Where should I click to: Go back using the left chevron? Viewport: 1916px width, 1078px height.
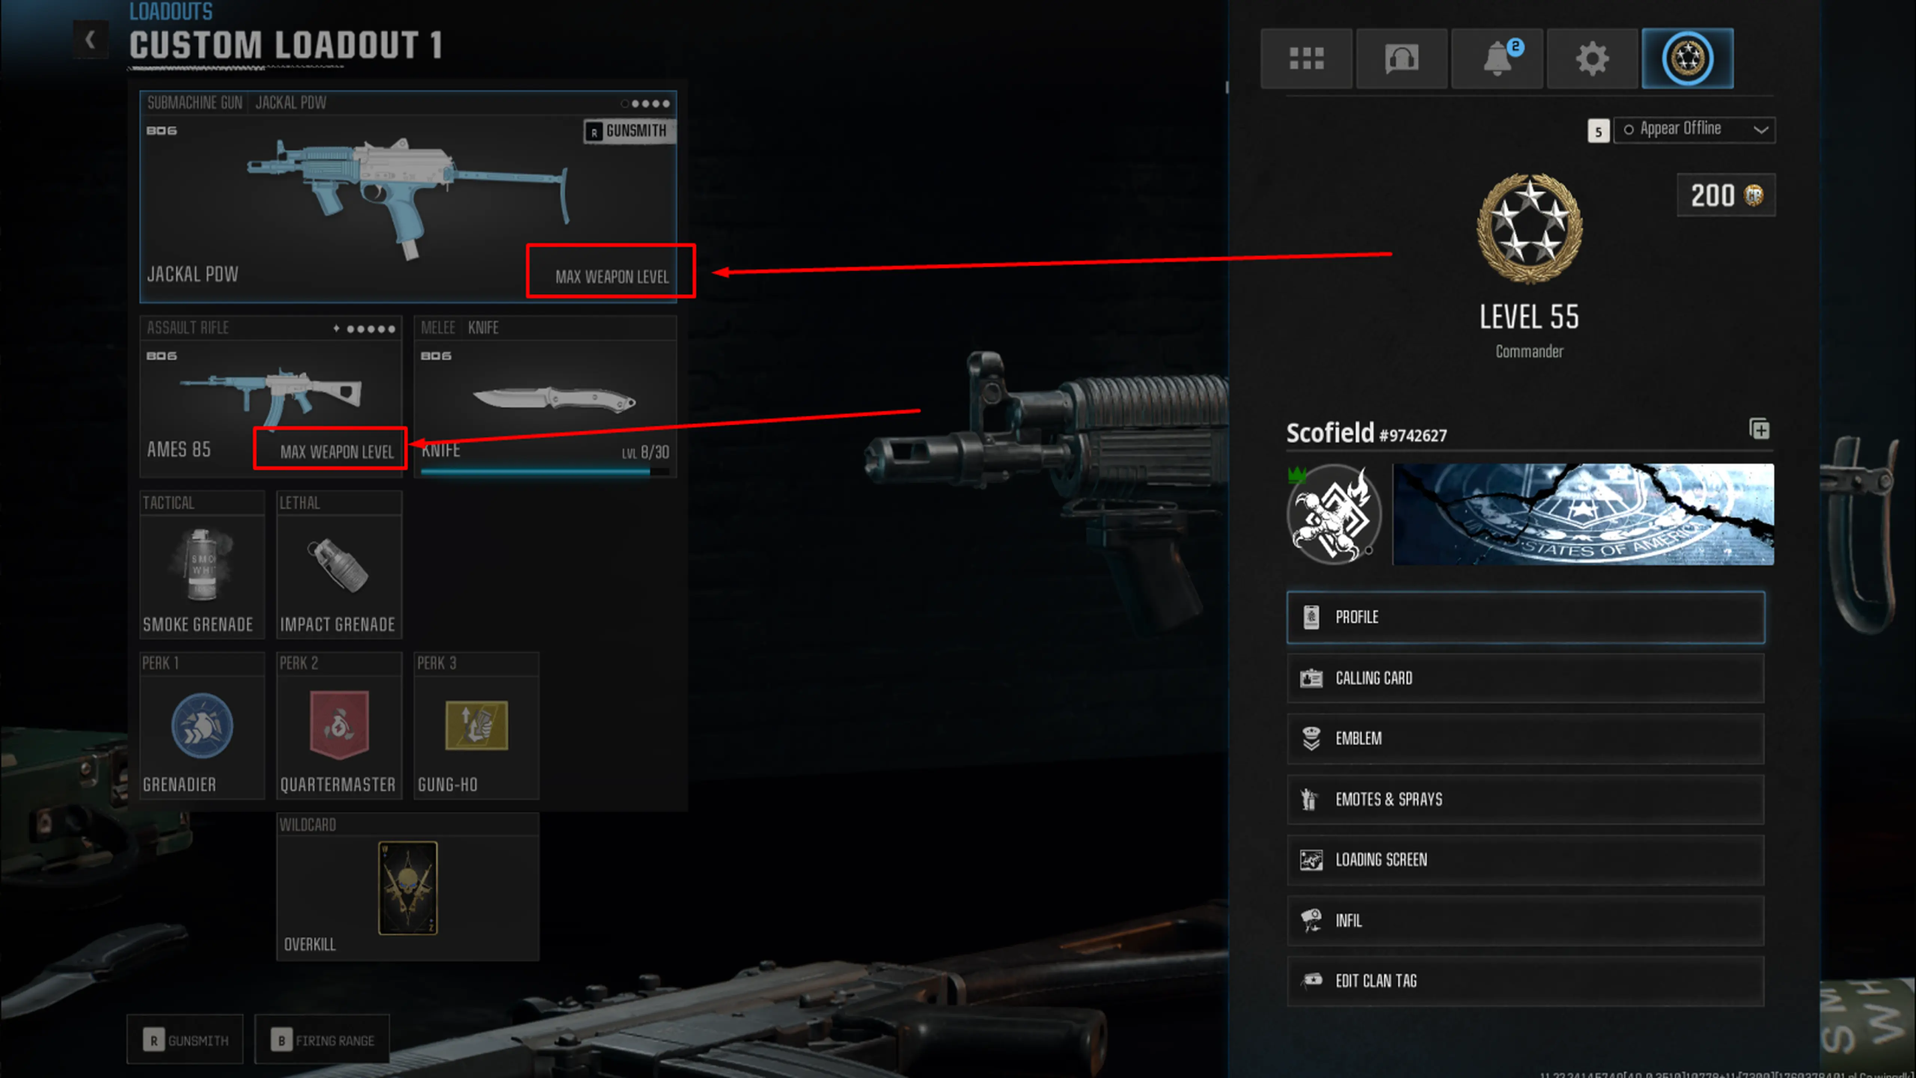tap(90, 39)
